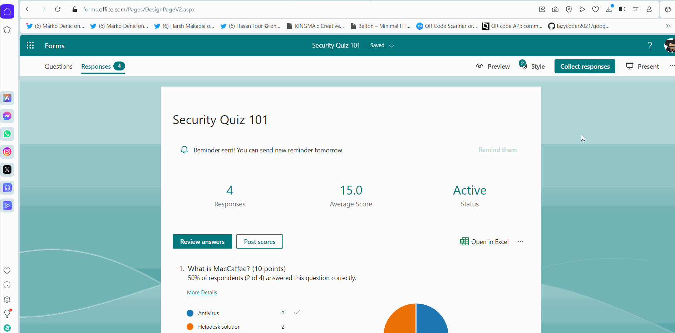Open the sidebar heart favorites icon
The width and height of the screenshot is (675, 333).
coord(7,271)
